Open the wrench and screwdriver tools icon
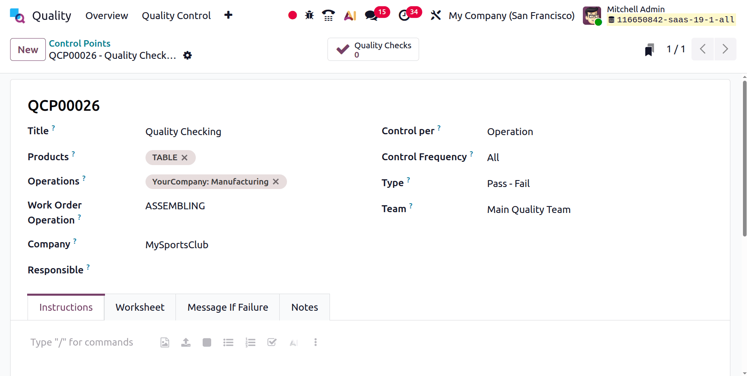 (436, 15)
